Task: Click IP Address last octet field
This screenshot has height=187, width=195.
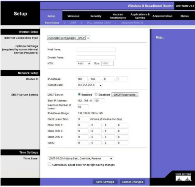Action: (x=122, y=79)
